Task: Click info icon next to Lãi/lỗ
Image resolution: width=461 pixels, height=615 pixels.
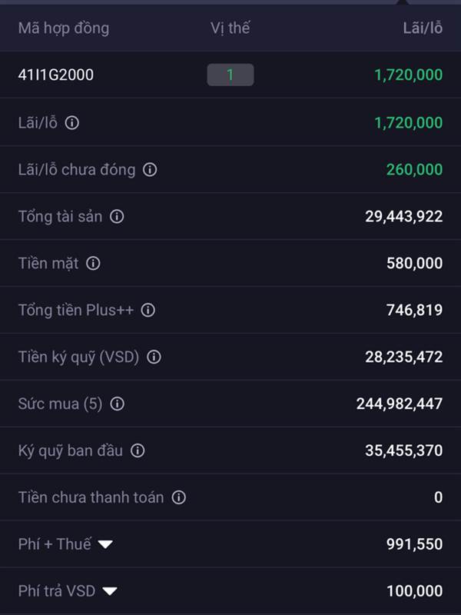Action: [x=72, y=123]
